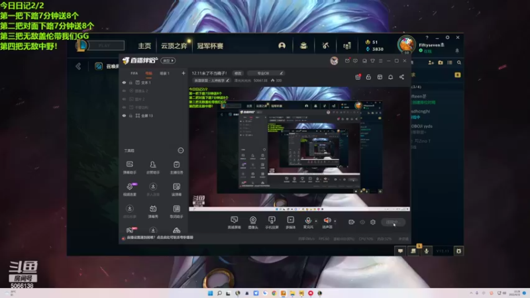Open 弹幕秀 tool in toolbox
Viewport: 530px width, 298px height.
tap(153, 211)
